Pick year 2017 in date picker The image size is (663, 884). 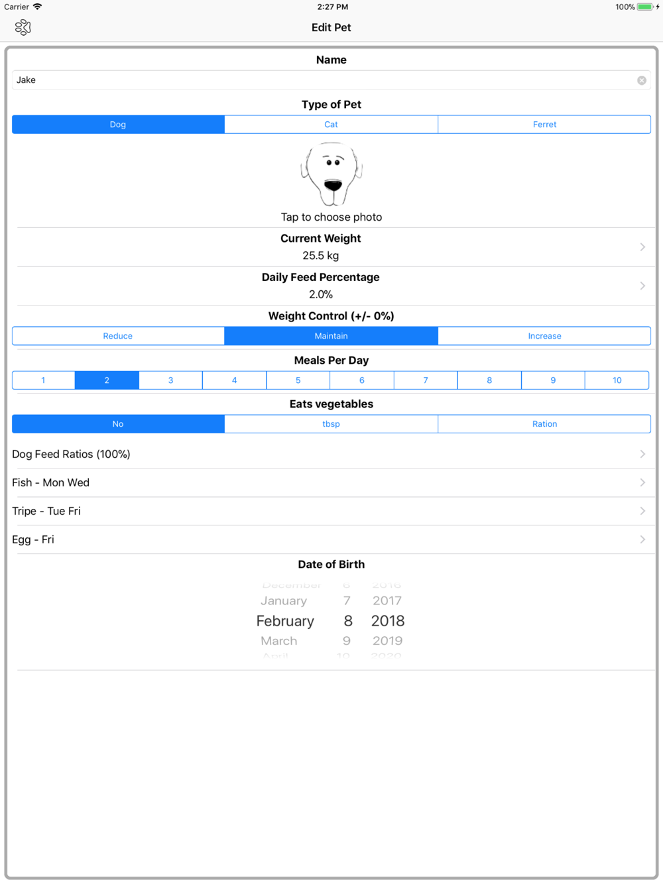click(387, 601)
